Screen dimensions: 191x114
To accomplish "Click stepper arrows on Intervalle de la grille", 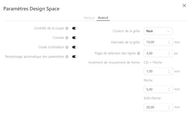I will [169, 42].
